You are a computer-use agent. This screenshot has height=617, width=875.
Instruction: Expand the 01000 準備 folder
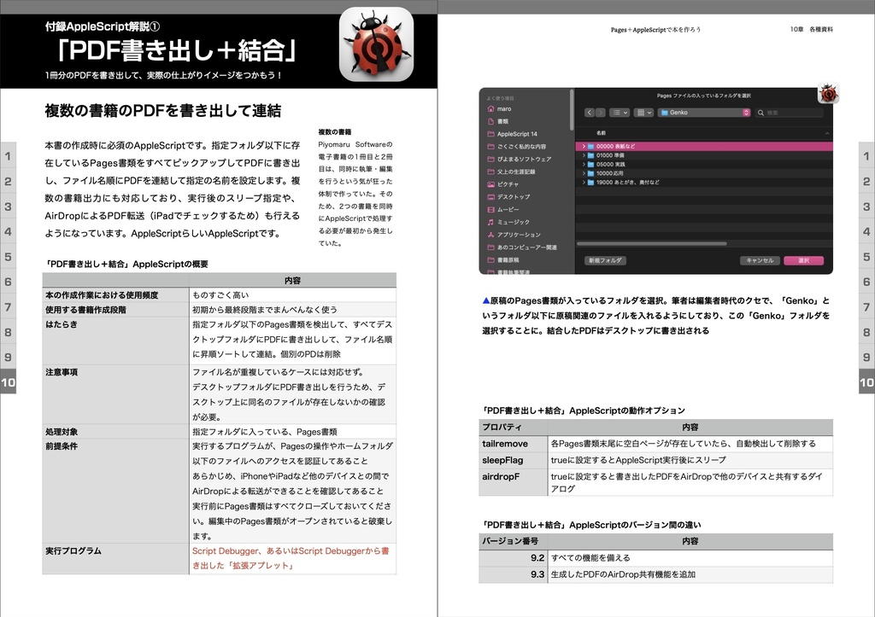(583, 155)
